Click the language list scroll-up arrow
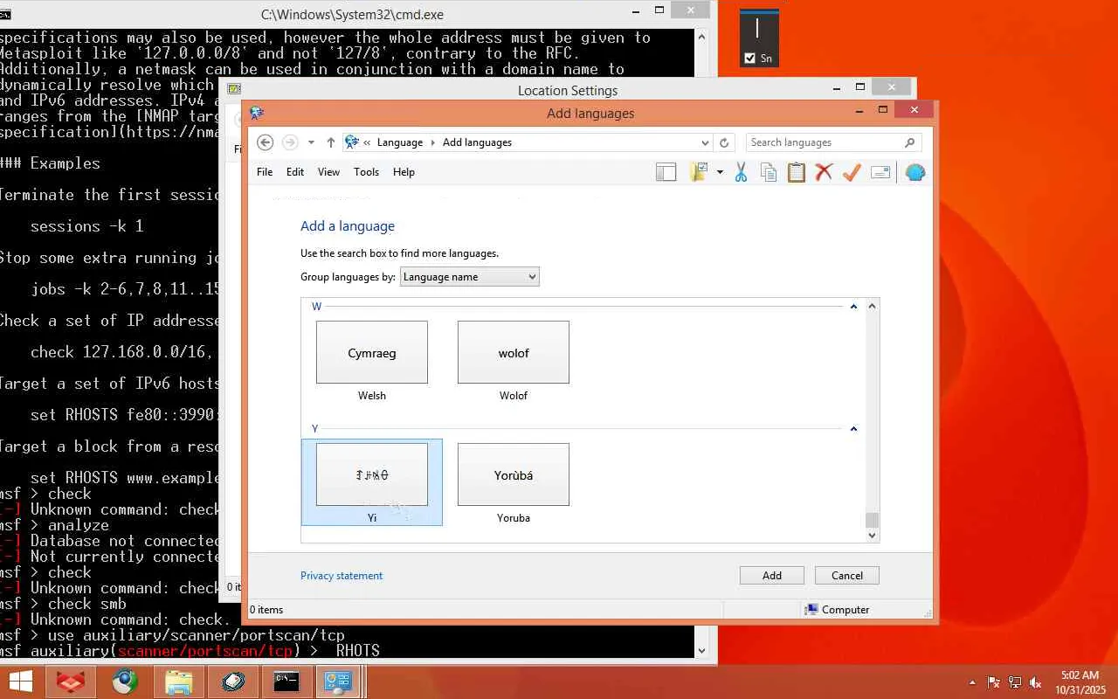Viewport: 1118px width, 699px height. click(x=872, y=306)
